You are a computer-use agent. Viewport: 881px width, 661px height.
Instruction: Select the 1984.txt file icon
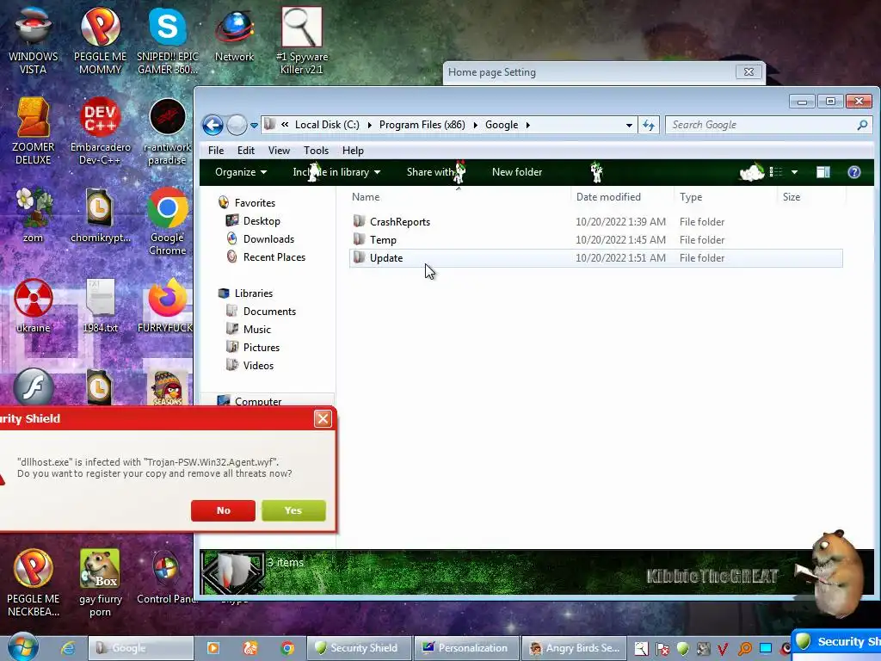[x=100, y=306]
